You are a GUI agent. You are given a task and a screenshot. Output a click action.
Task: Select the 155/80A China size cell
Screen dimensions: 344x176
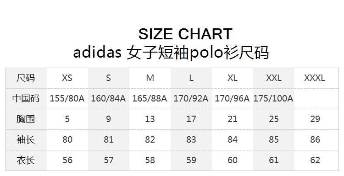67,98
